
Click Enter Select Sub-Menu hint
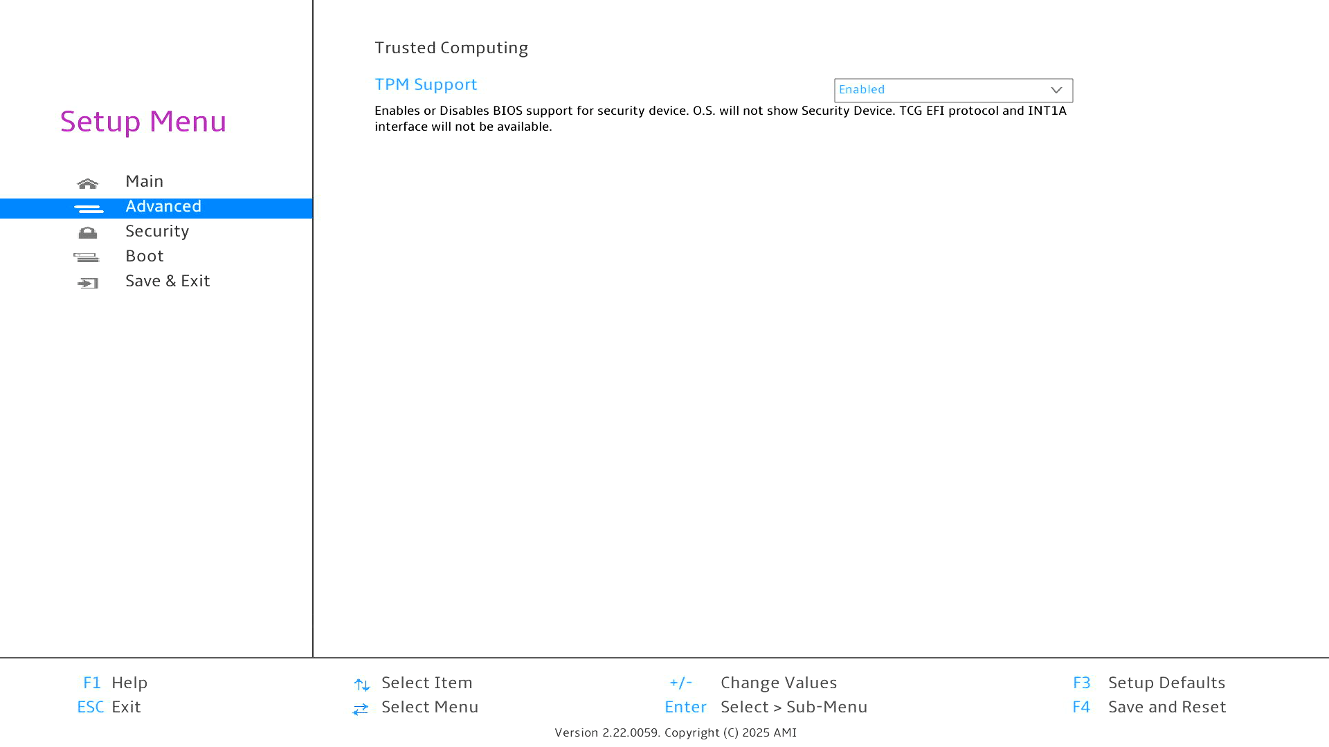766,707
